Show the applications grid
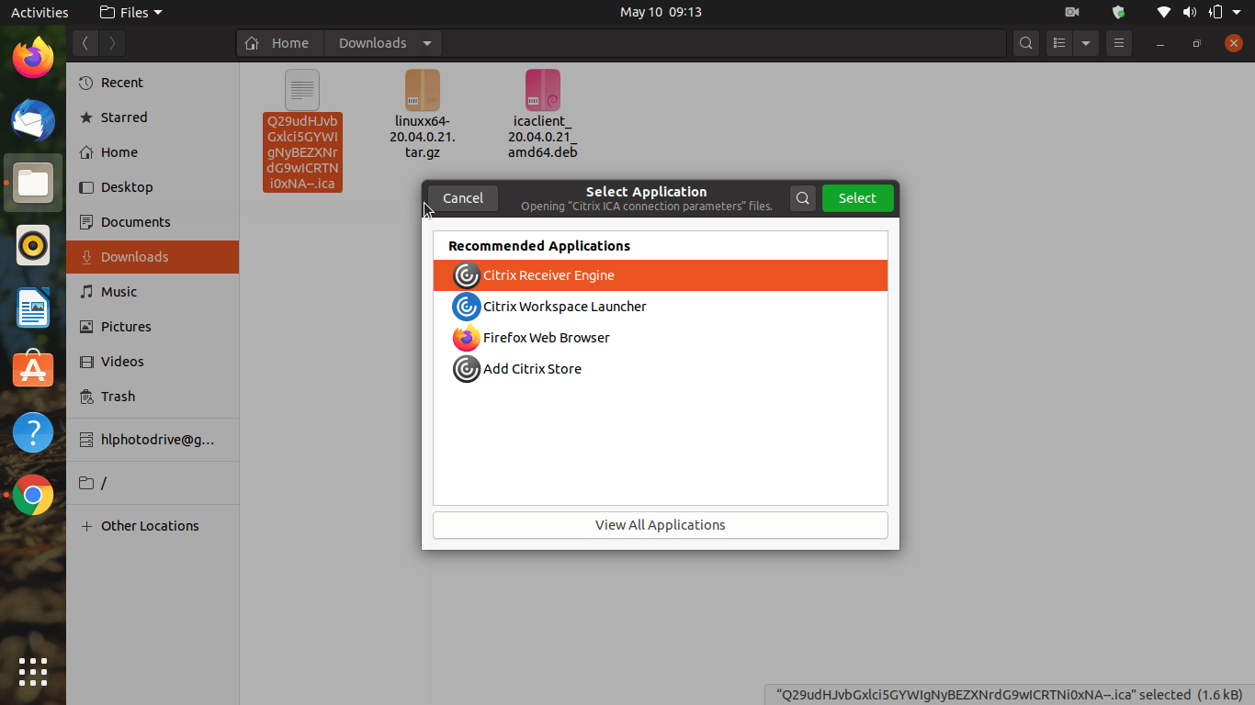1255x705 pixels. [33, 671]
